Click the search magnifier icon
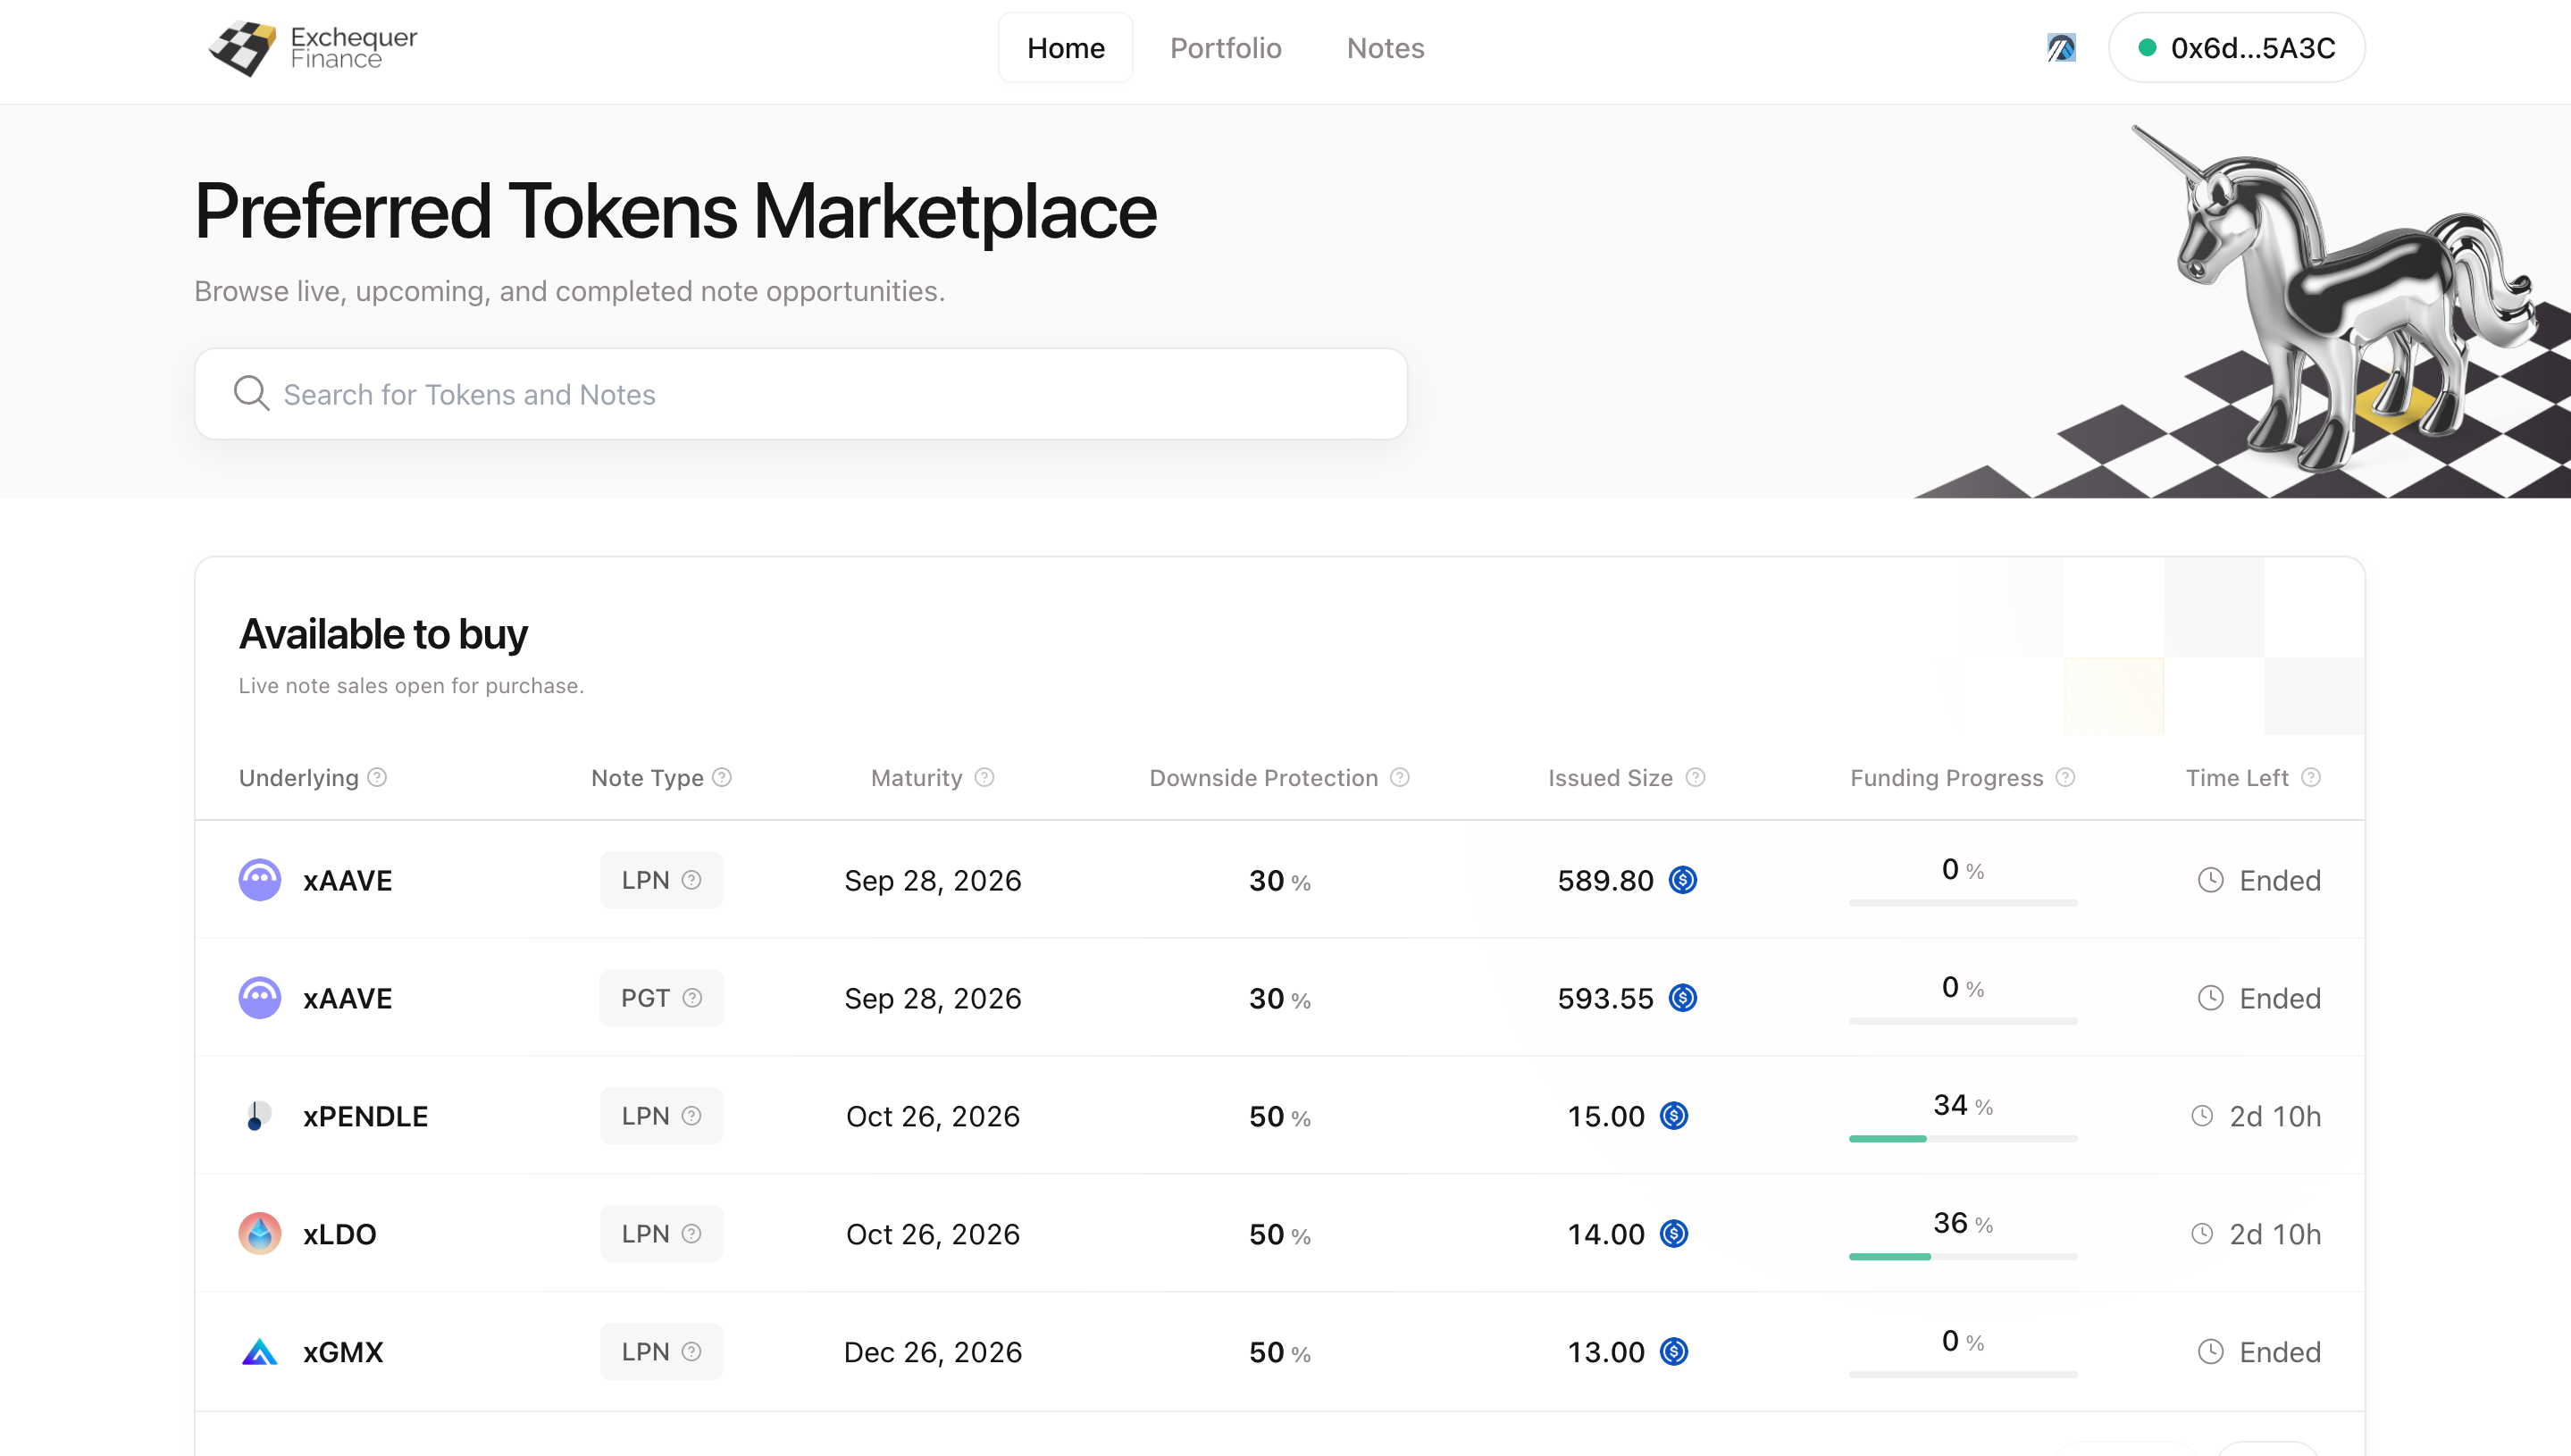The image size is (2571, 1456). (251, 394)
